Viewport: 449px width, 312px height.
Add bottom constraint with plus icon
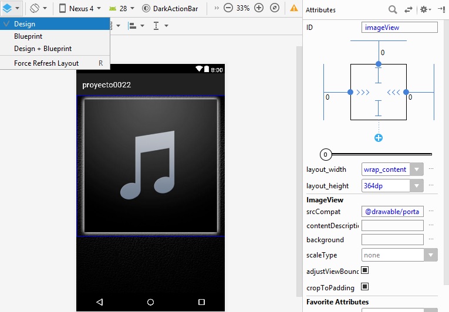tap(379, 138)
